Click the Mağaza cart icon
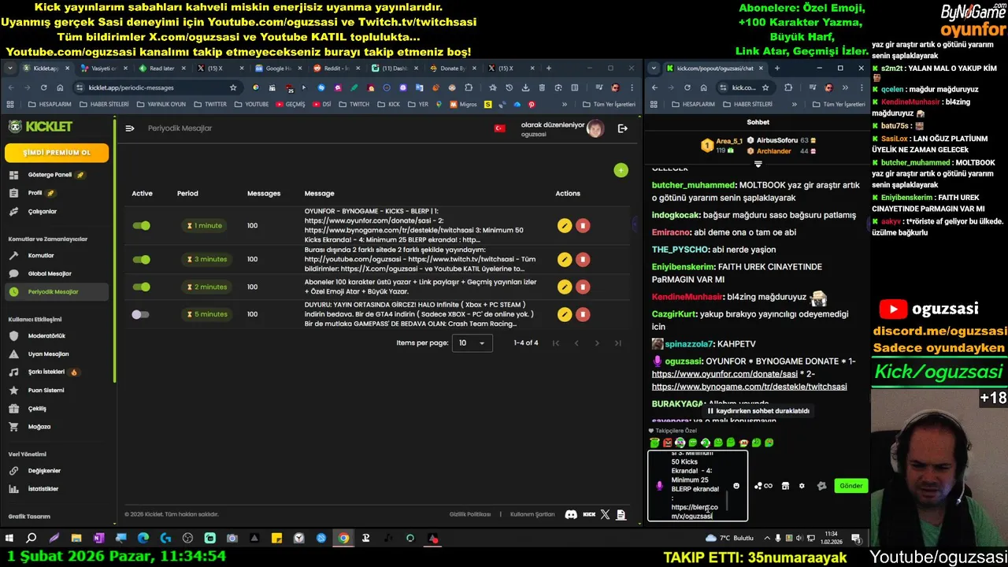The height and width of the screenshot is (567, 1008). pos(13,426)
